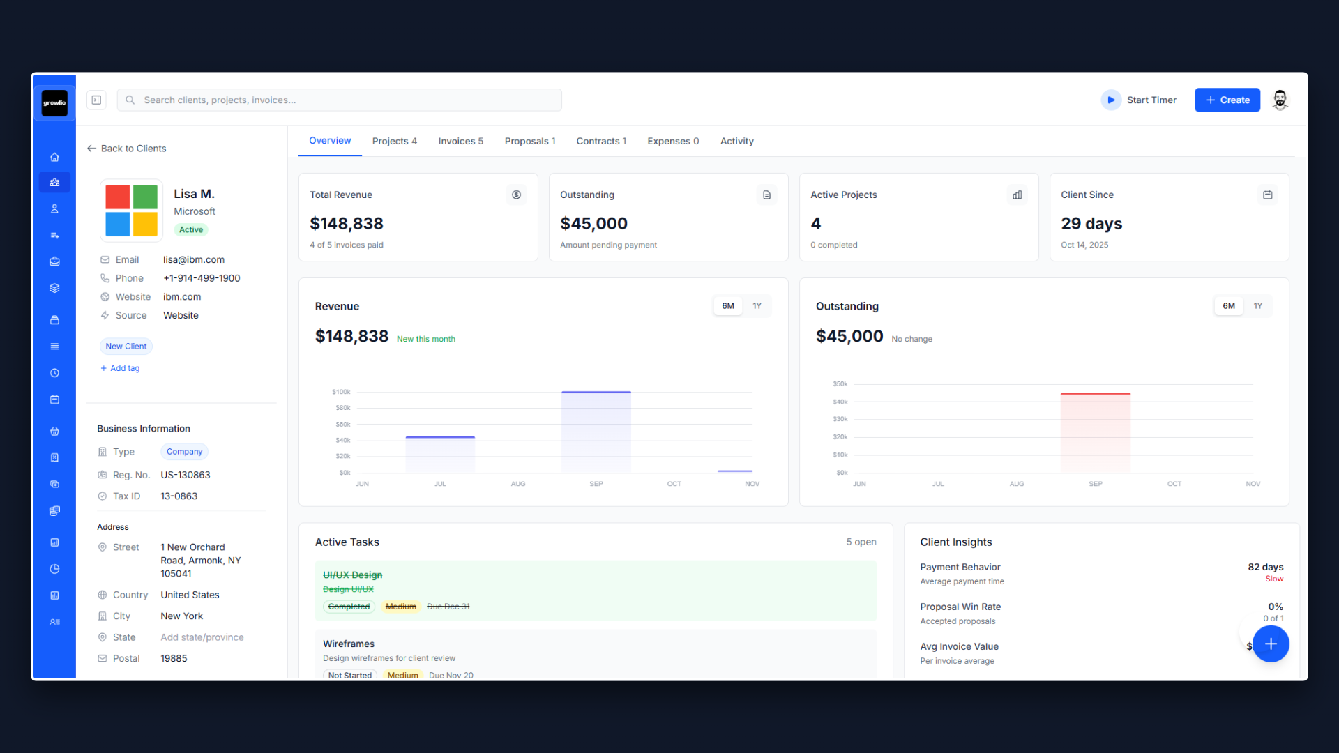
Task: Open time tracking via the clock icon
Action: click(x=54, y=372)
